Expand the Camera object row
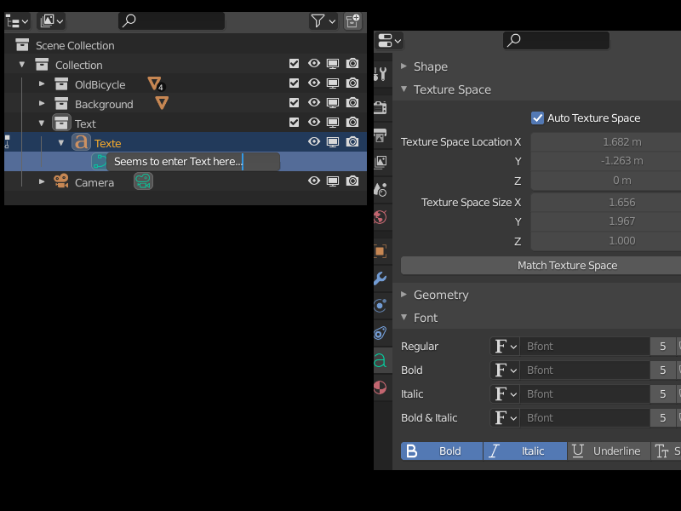 (42, 181)
